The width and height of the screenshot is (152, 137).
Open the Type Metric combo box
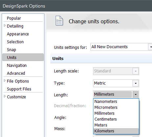(x=116, y=83)
